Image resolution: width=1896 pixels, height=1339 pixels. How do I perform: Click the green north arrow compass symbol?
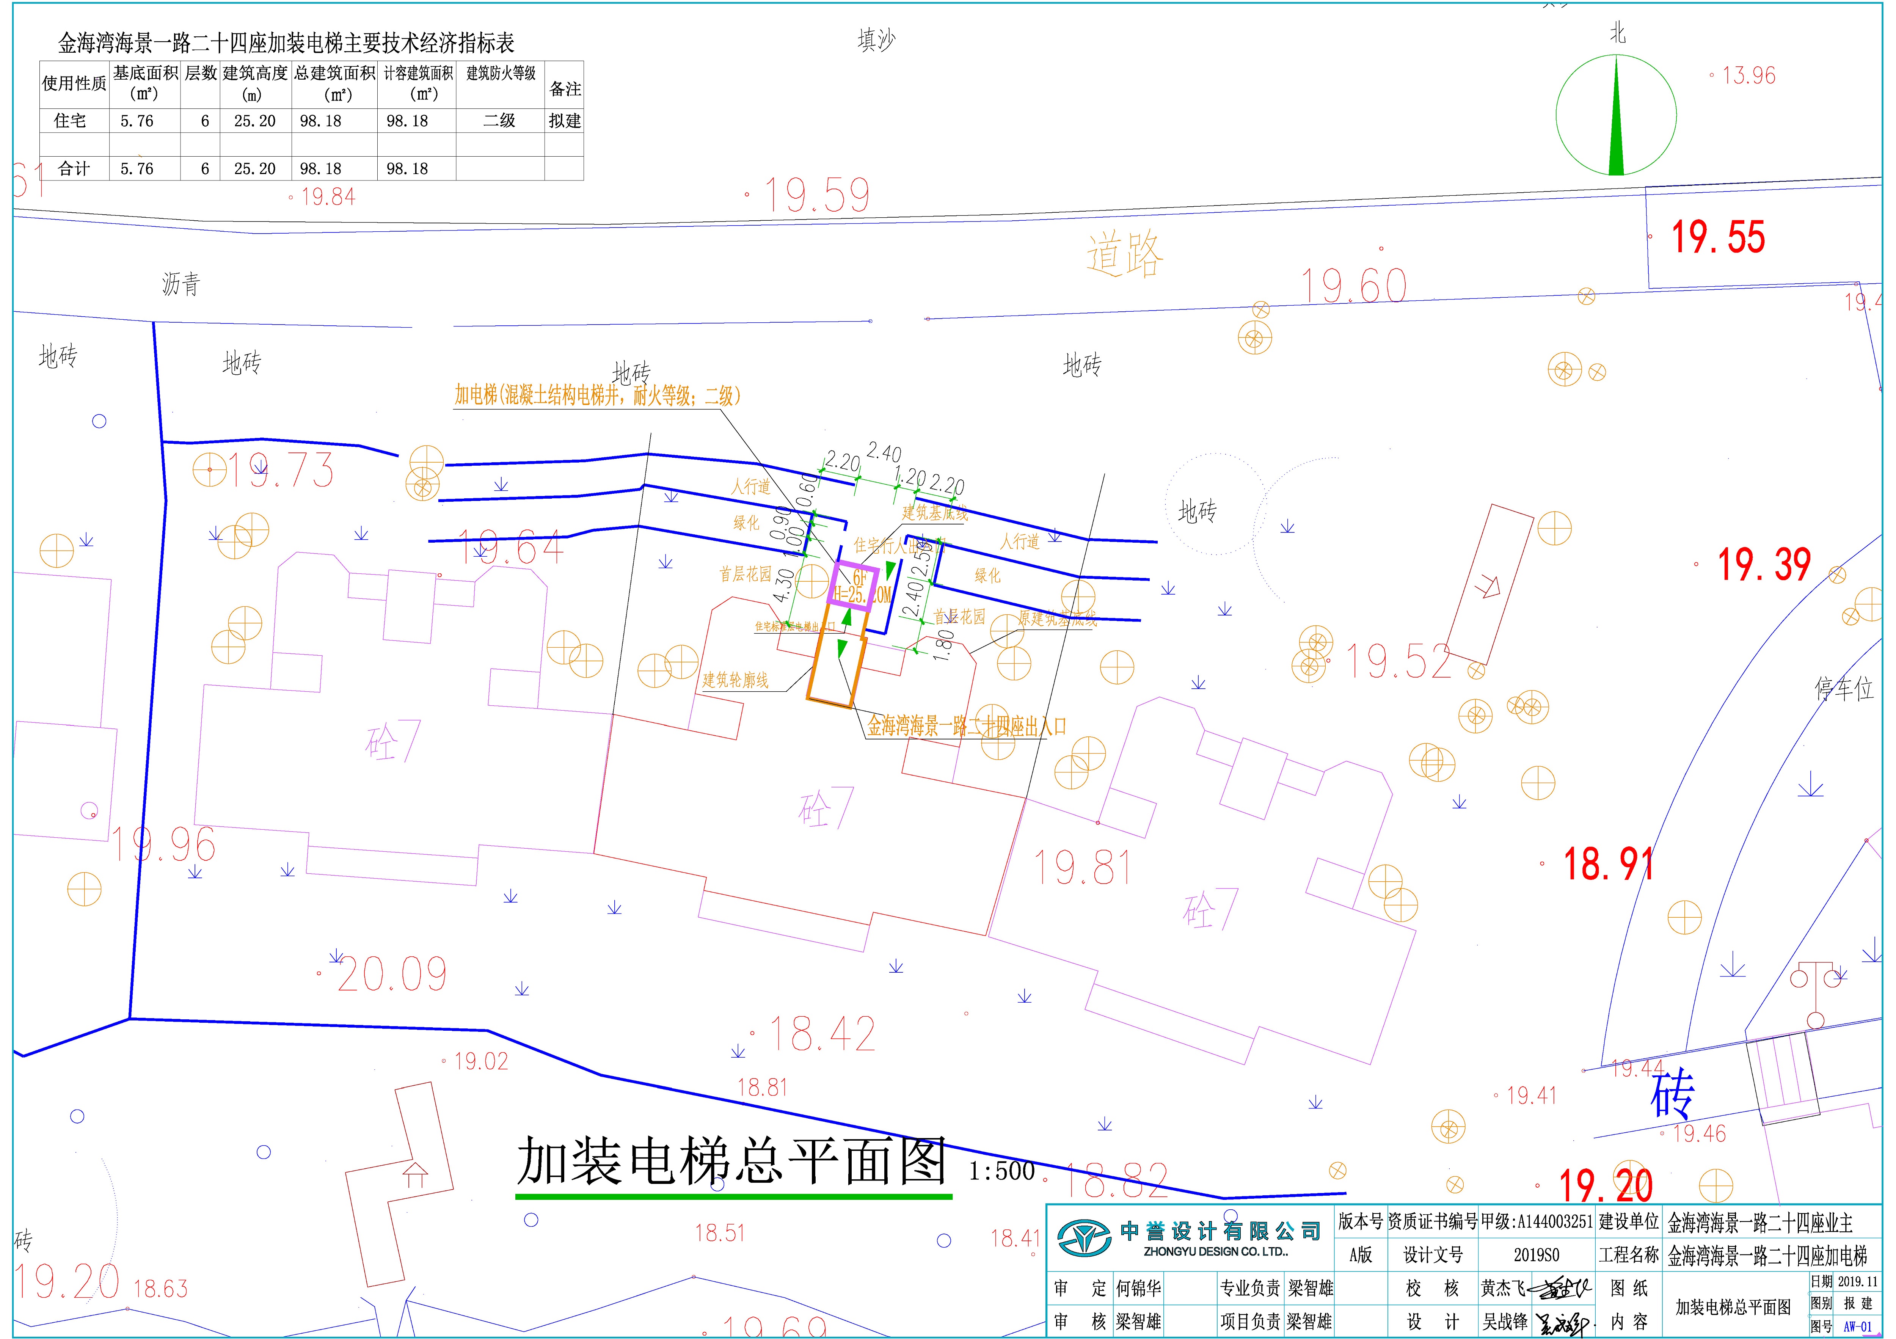click(x=1615, y=115)
